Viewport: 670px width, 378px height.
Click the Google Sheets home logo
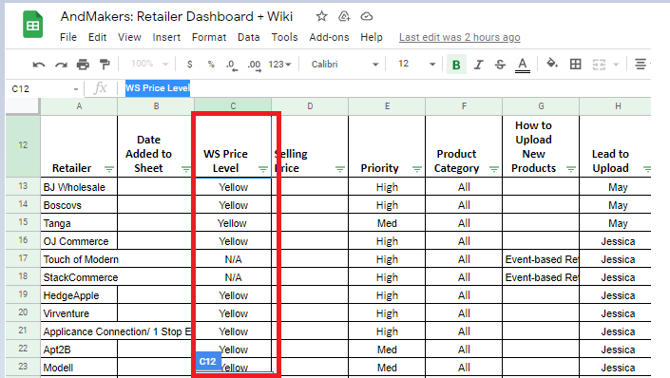[32, 25]
